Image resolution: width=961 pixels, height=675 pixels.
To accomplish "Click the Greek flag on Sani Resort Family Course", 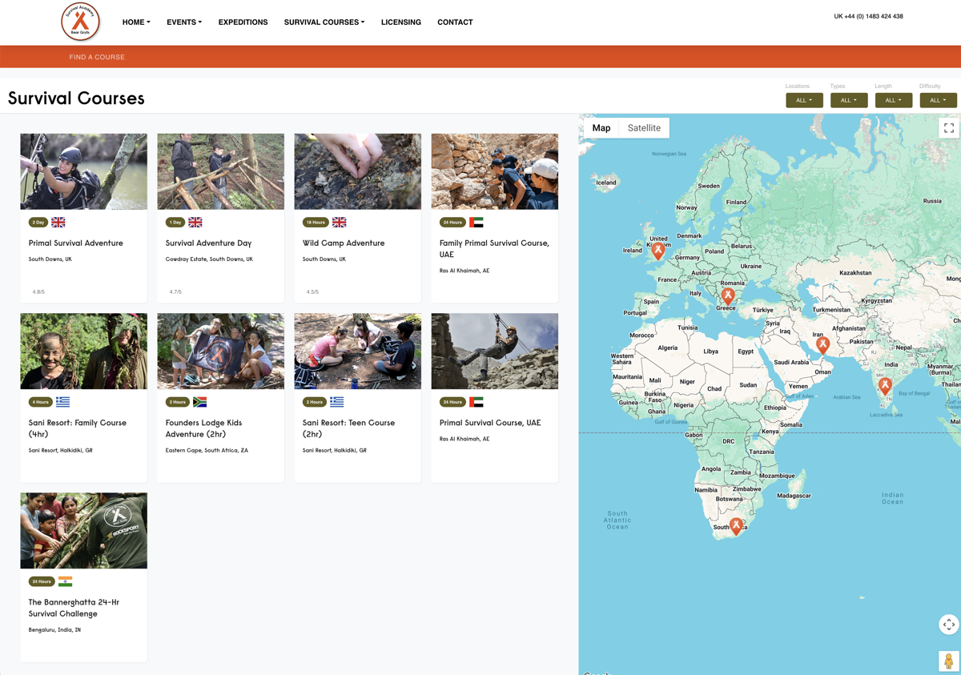I will (x=62, y=402).
